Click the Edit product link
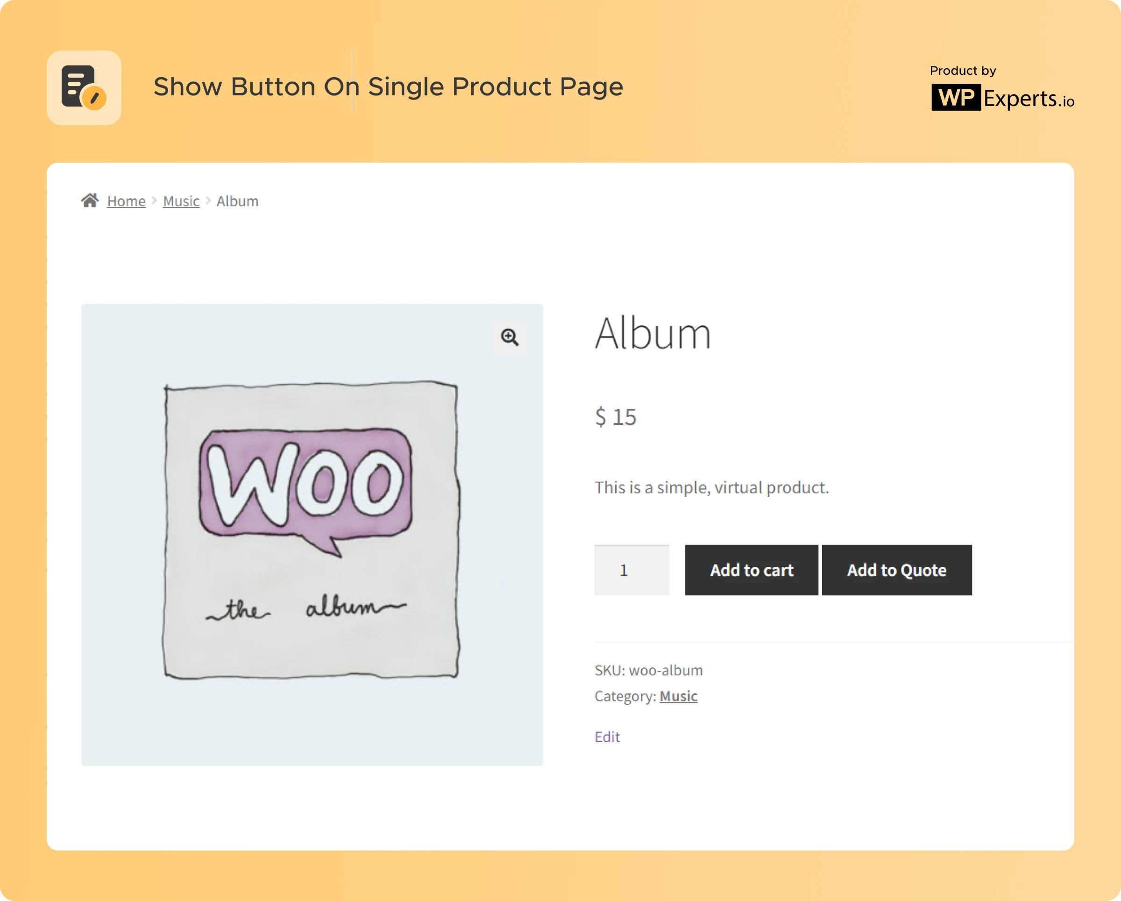This screenshot has width=1121, height=901. point(607,737)
